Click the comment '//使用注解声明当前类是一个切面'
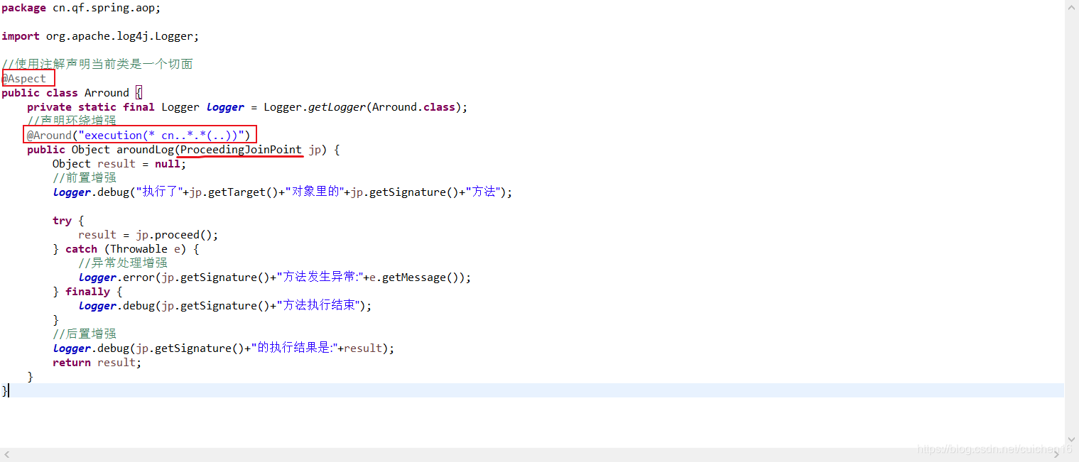 pos(97,65)
